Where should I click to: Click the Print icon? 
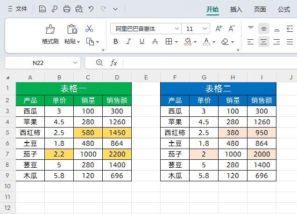click(67, 9)
